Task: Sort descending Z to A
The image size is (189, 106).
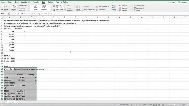Action: [x=54, y=10]
